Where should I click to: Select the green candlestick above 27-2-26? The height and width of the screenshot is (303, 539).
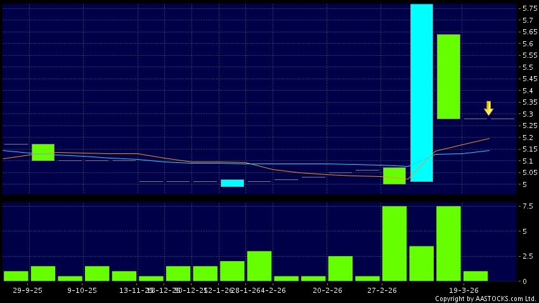(394, 176)
